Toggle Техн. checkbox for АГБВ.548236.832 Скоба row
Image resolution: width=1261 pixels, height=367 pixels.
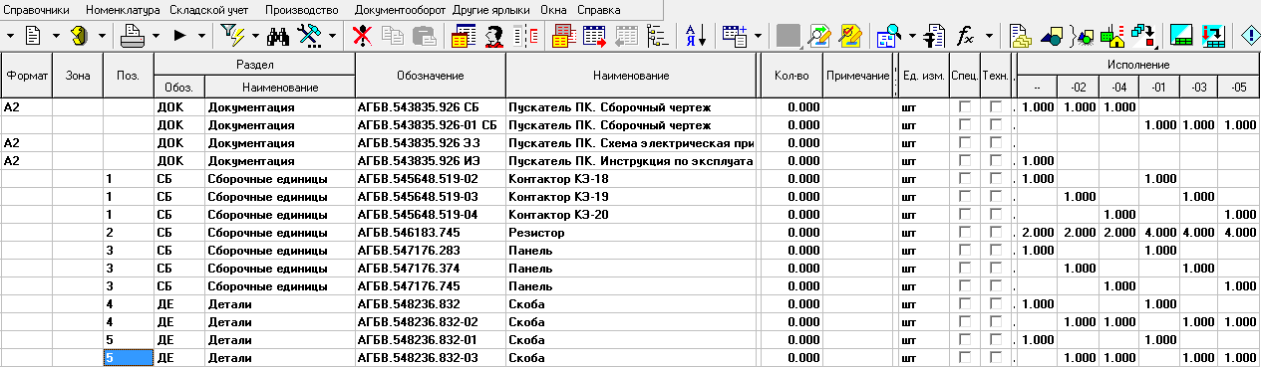[995, 304]
